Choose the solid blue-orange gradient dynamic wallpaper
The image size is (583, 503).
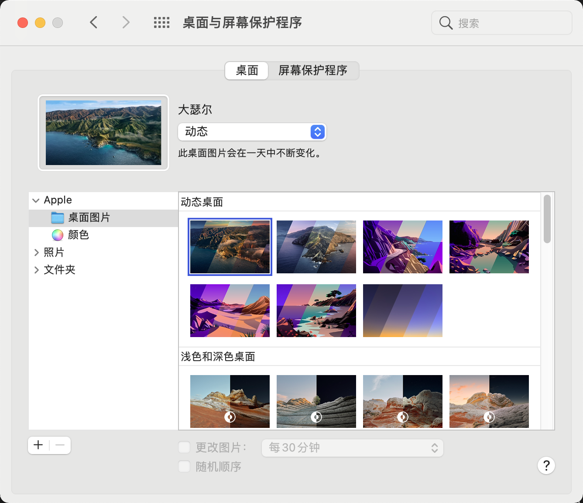click(x=402, y=310)
